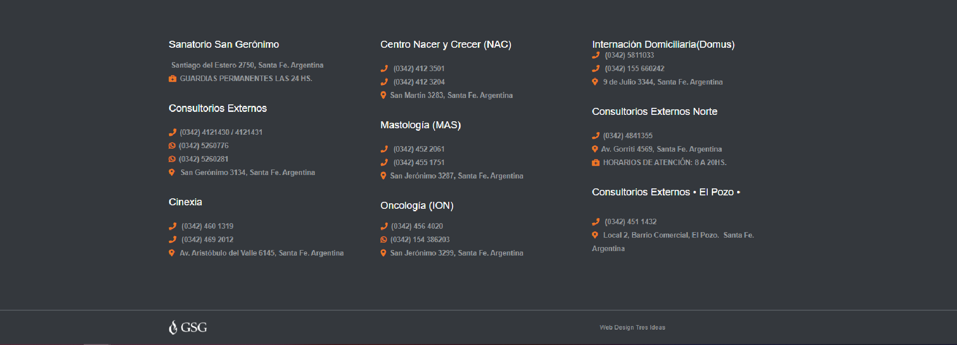Viewport: 957px width, 345px height.
Task: Click the number (0342) 5260281
Action: click(204, 159)
